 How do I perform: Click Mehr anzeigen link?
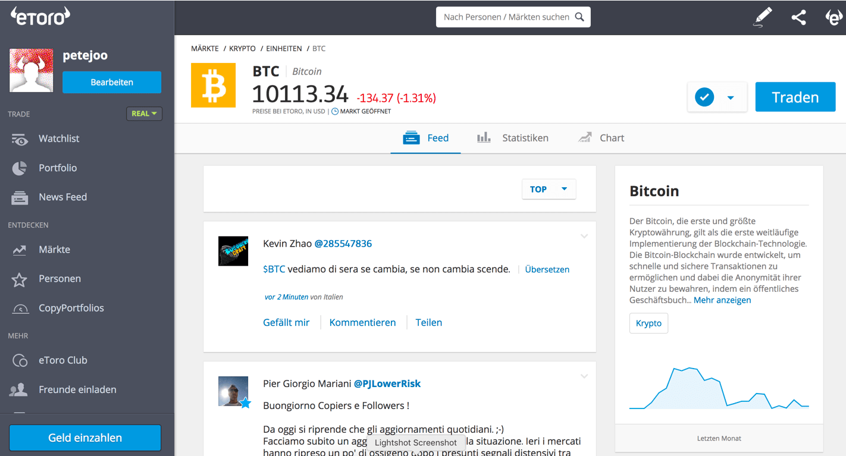pyautogui.click(x=722, y=300)
